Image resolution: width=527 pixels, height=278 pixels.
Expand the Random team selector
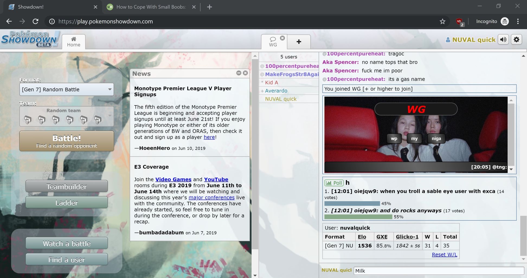(66, 116)
